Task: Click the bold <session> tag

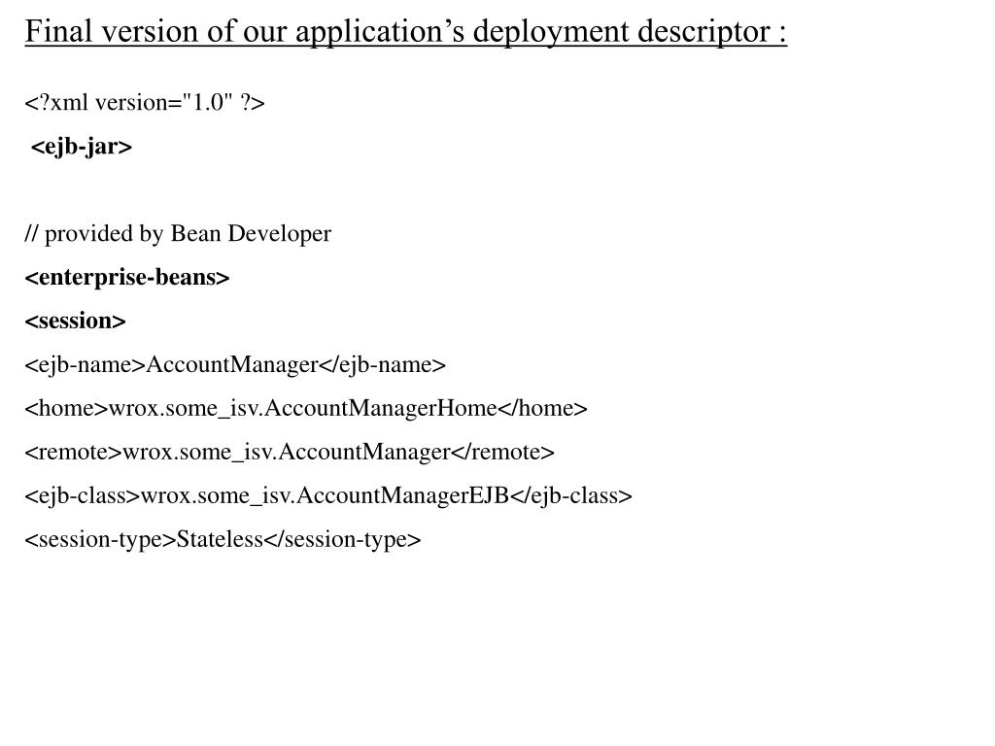Action: [75, 322]
